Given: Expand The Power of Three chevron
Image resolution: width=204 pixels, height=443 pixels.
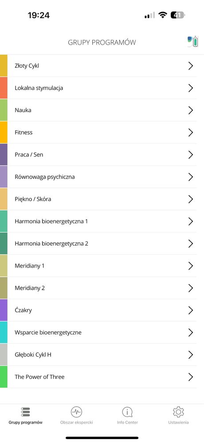Looking at the screenshot, I should tap(191, 377).
